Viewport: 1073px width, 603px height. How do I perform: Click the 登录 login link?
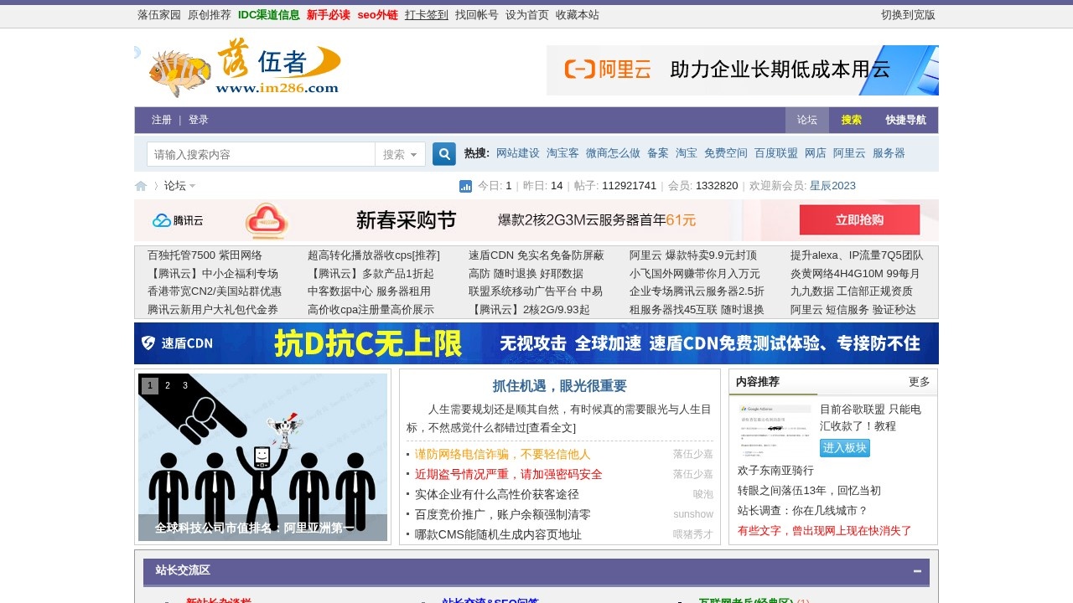(199, 120)
